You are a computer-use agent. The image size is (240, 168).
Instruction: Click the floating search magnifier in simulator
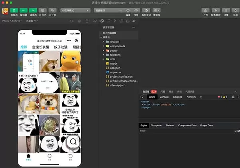[x=73, y=142]
